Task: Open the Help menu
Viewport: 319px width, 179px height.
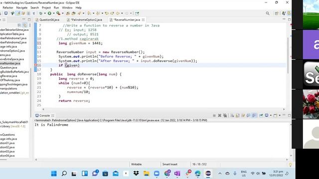Action: tap(79, 7)
